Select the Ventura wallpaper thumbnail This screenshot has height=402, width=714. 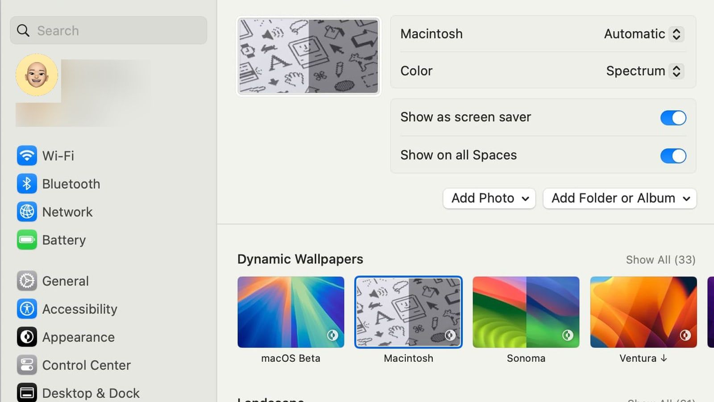pos(643,312)
